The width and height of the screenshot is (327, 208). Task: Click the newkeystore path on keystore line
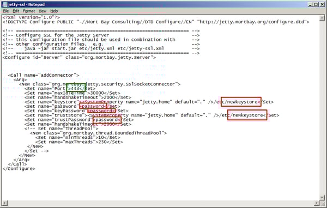click(x=241, y=102)
